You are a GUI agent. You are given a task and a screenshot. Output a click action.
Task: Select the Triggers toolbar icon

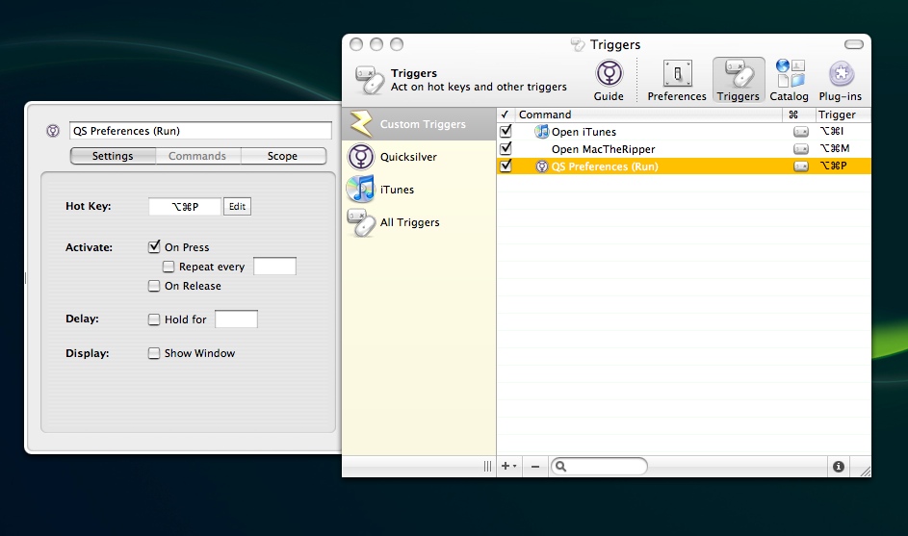coord(738,81)
